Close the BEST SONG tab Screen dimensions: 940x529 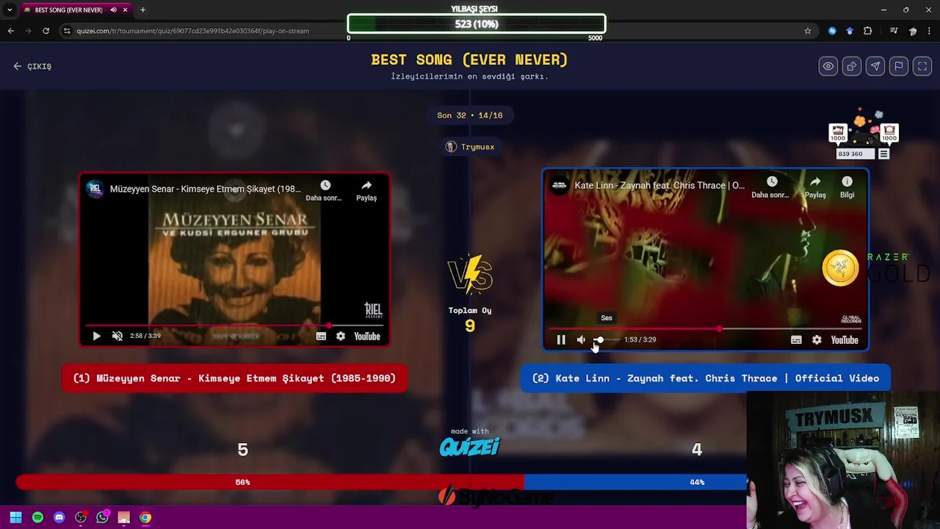tap(126, 10)
